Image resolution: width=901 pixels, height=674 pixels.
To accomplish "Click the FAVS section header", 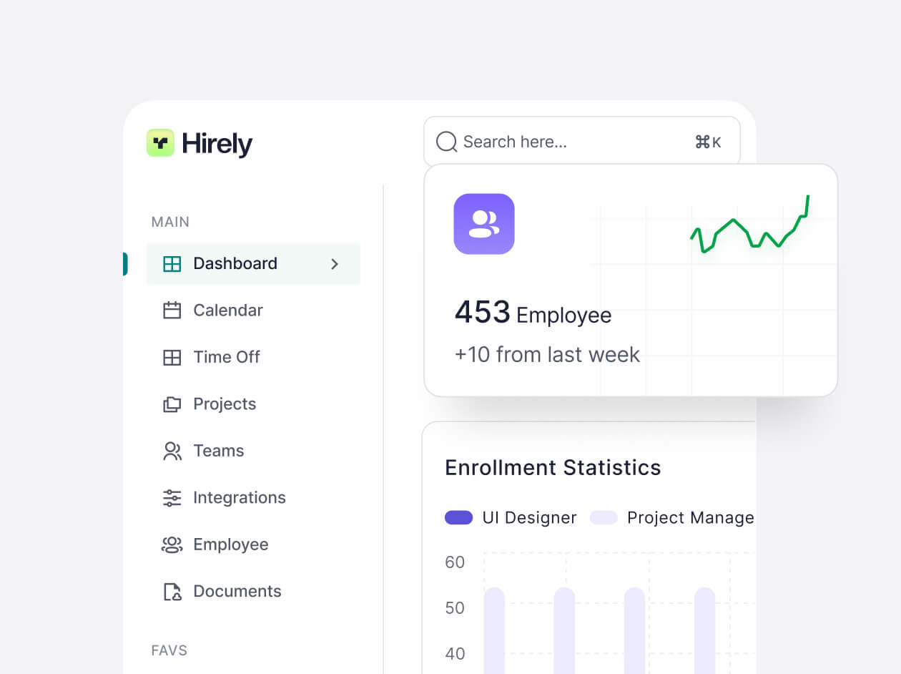I will [x=169, y=650].
